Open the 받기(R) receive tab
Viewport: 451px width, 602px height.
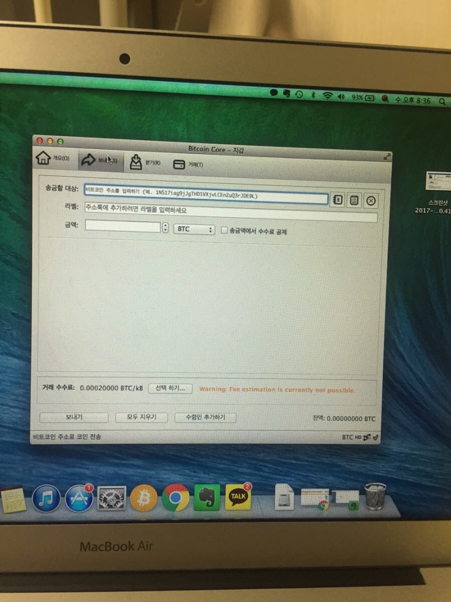(x=144, y=162)
